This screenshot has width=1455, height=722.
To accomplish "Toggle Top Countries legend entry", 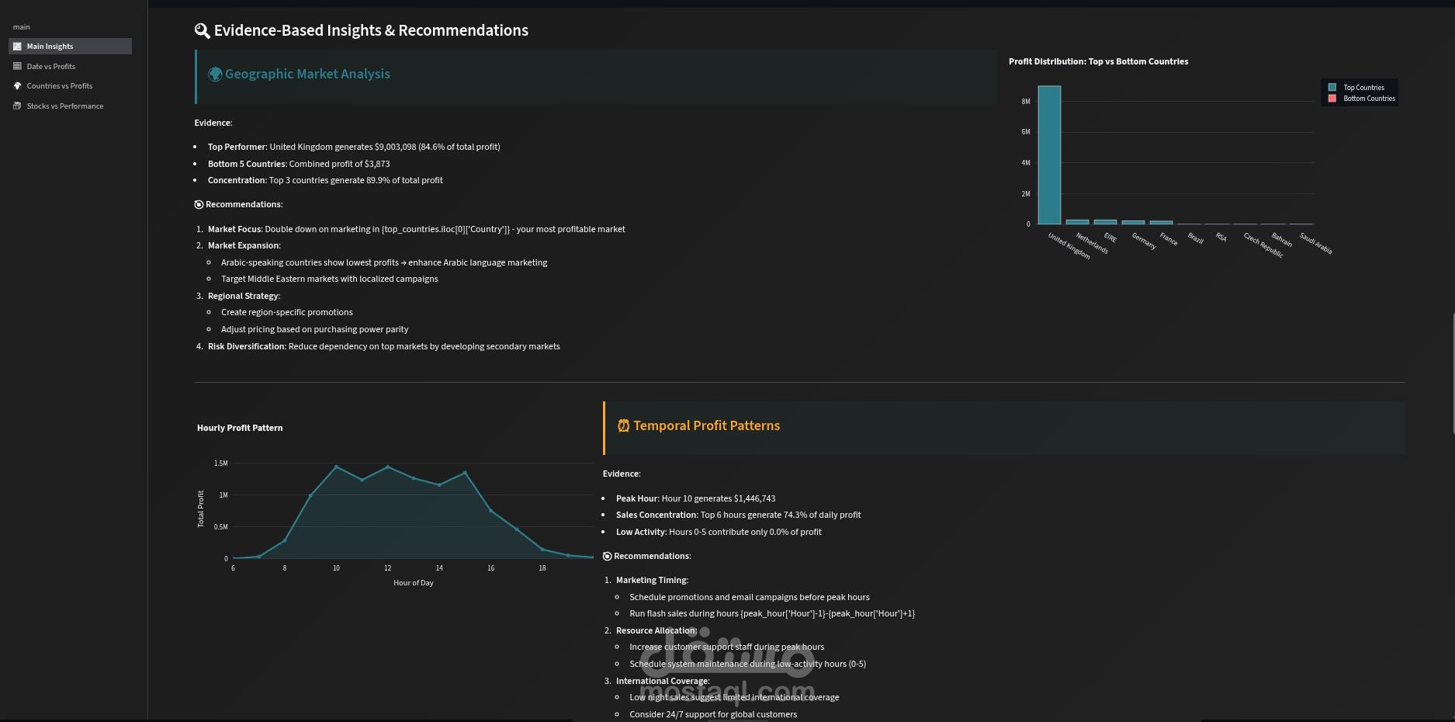I will coord(1361,88).
